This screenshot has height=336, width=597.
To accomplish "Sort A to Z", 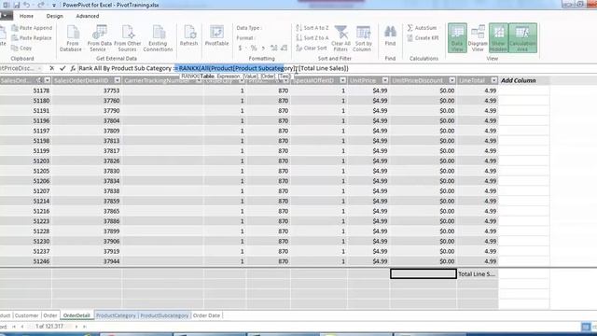I will [x=312, y=28].
